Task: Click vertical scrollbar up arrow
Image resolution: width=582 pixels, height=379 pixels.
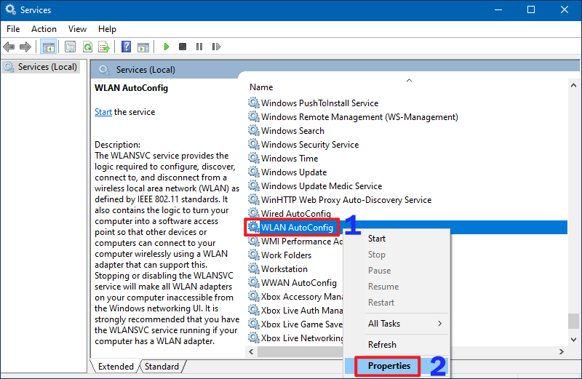Action: tap(573, 85)
